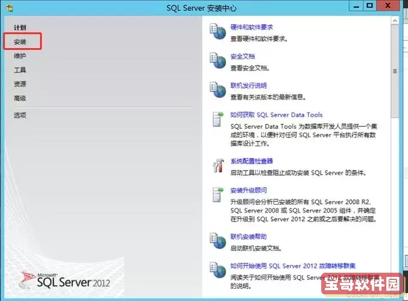The height and width of the screenshot is (301, 408).
Task: Click the server arrow icon beside 安装升级顾问
Action: click(x=218, y=194)
